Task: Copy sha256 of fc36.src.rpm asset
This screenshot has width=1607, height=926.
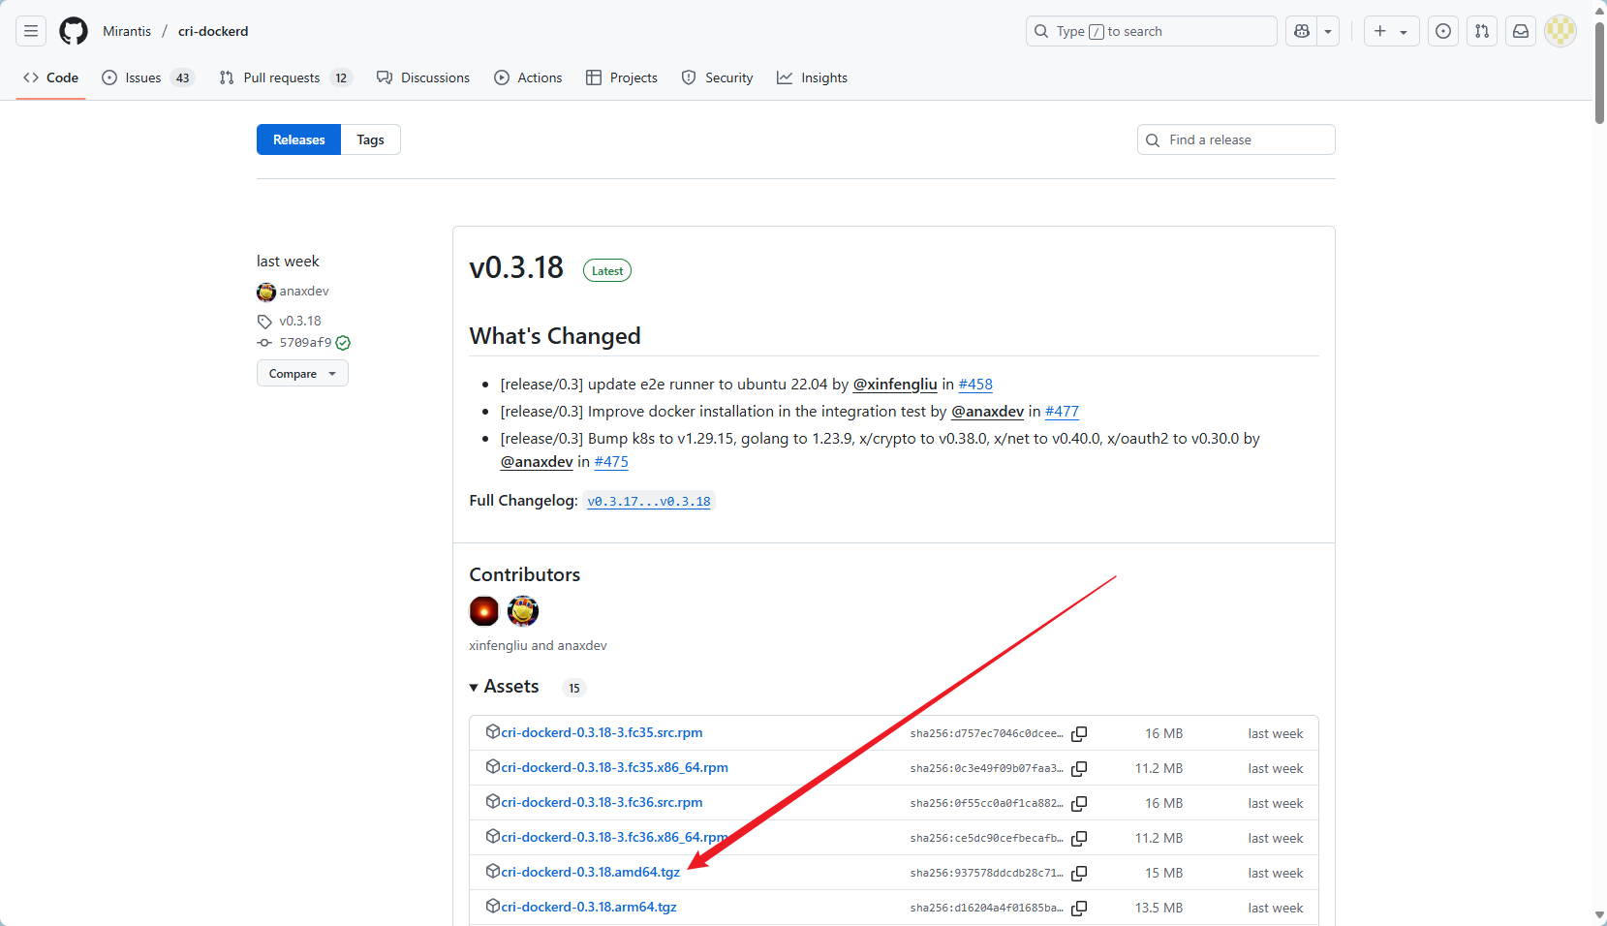Action: pos(1079,803)
